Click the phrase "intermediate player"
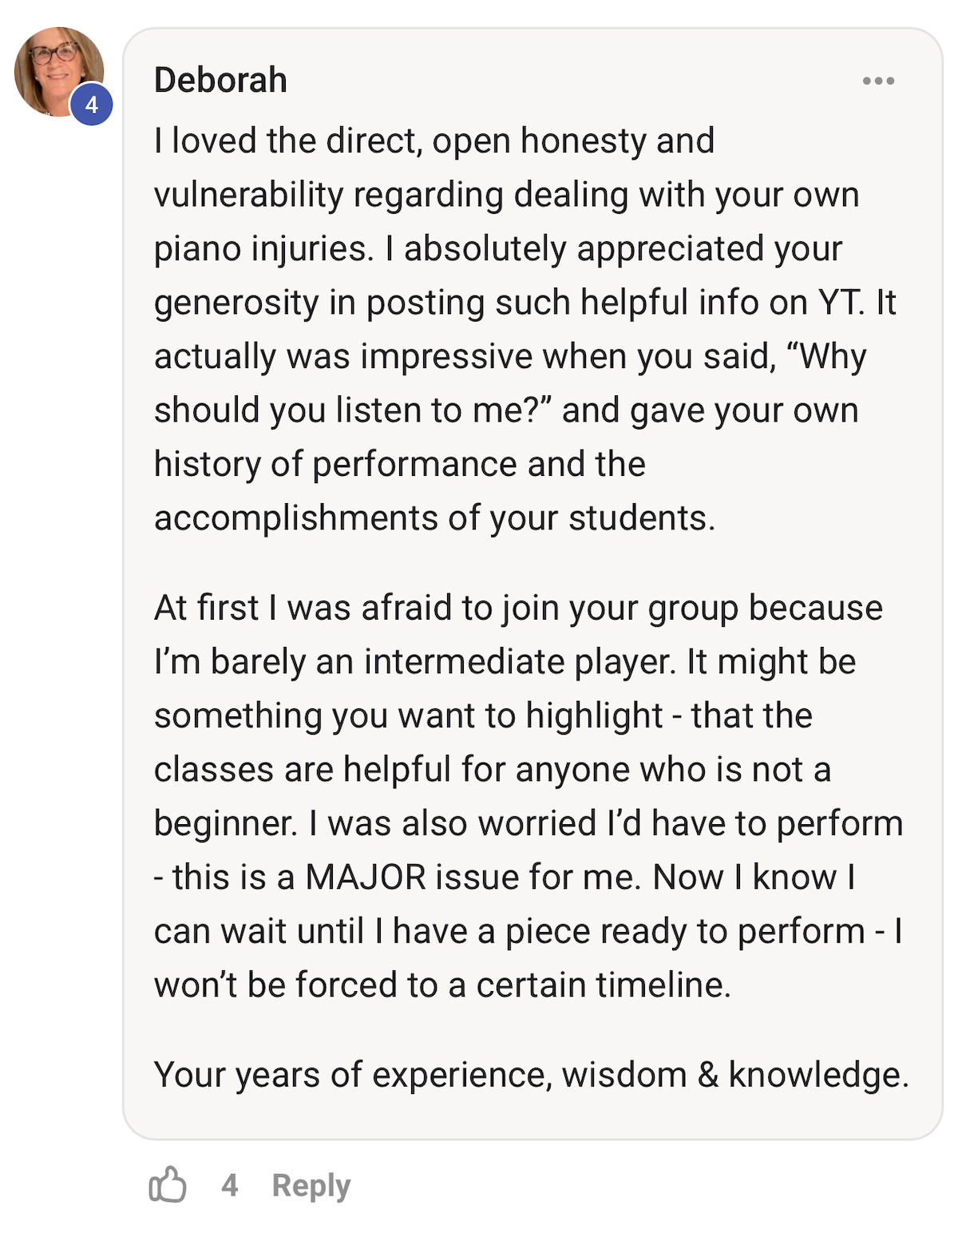The width and height of the screenshot is (958, 1241). click(520, 662)
